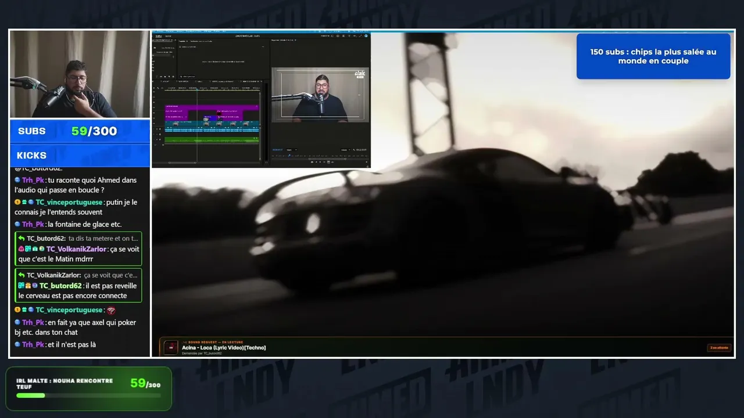Select the long purple clip on the timeline
The height and width of the screenshot is (418, 744).
[212, 107]
